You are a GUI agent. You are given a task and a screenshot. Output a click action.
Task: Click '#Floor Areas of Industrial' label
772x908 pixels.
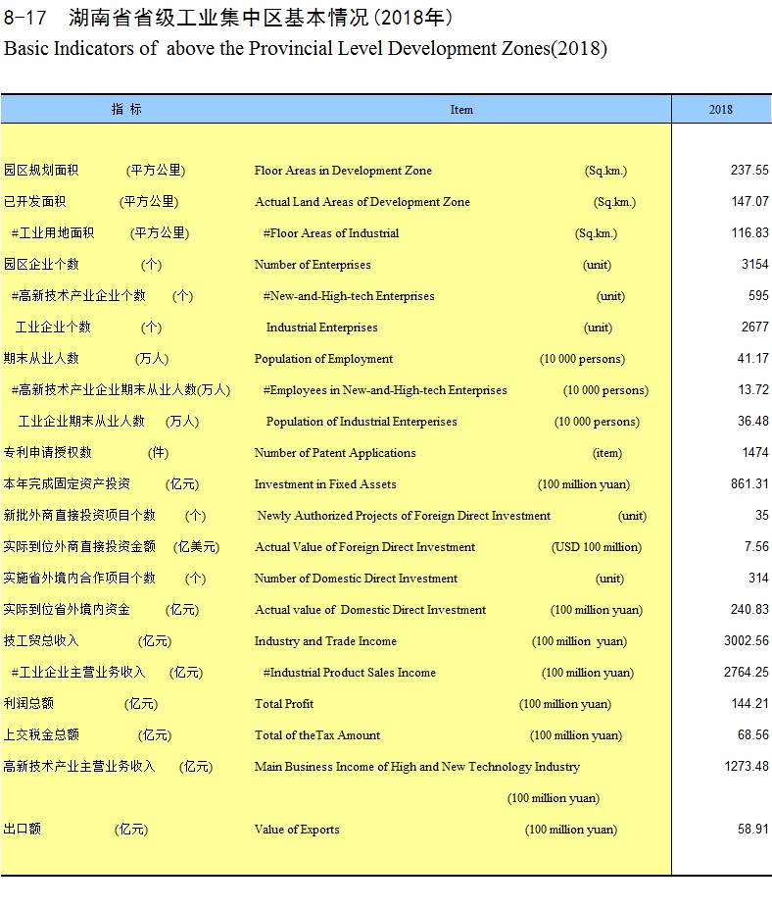(331, 232)
